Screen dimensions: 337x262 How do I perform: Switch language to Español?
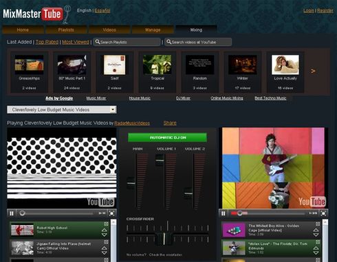click(x=102, y=10)
